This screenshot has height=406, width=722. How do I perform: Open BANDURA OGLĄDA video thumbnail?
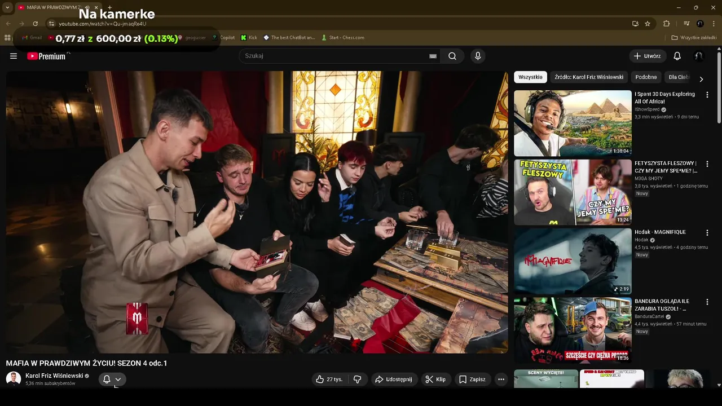pyautogui.click(x=573, y=330)
